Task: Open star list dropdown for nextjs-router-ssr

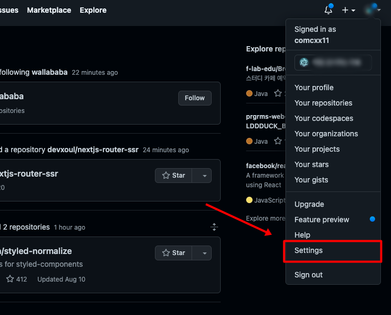Action: coord(202,176)
